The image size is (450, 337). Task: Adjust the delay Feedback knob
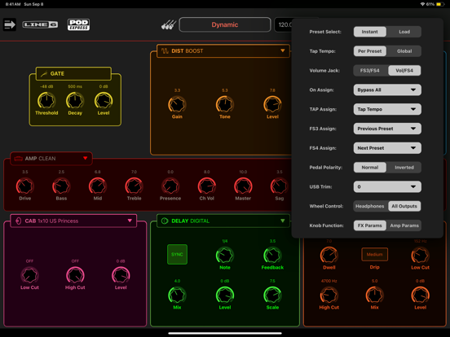pyautogui.click(x=272, y=256)
